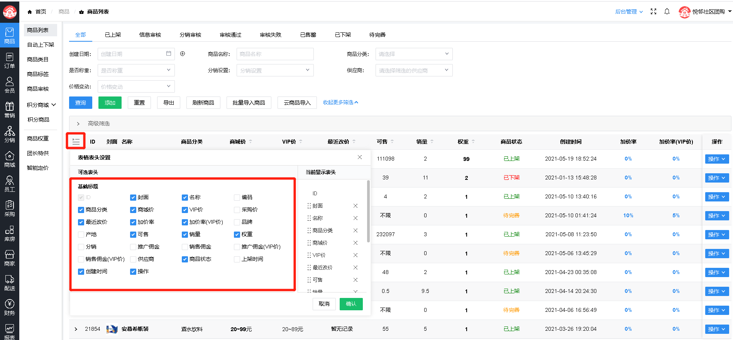The width and height of the screenshot is (733, 340).
Task: Click the fullscreen toggle icon in header
Action: 653,12
